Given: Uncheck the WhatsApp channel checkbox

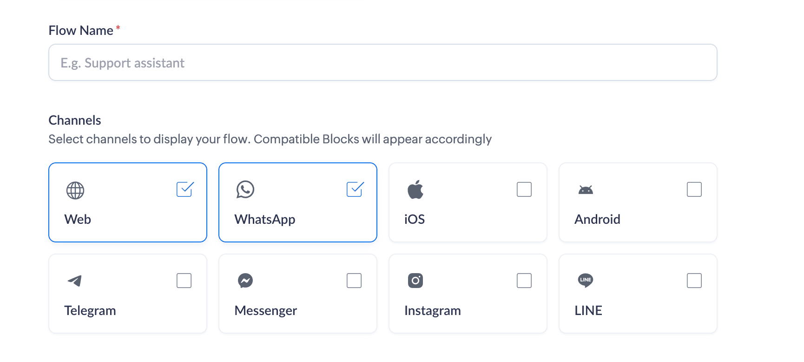Looking at the screenshot, I should click(x=355, y=189).
